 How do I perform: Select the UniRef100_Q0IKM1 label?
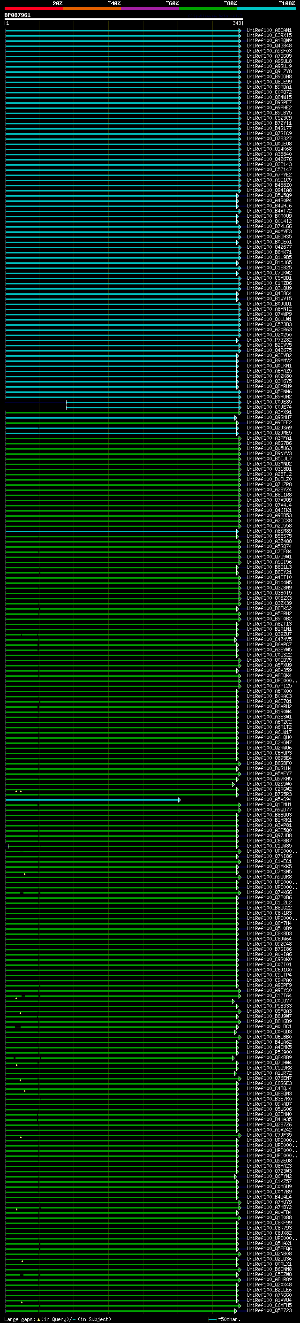click(269, 366)
